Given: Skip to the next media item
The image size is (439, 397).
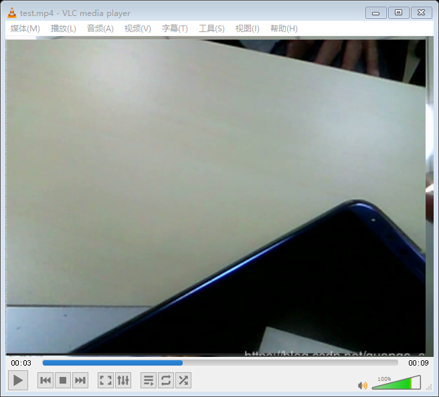Looking at the screenshot, I should (x=80, y=380).
